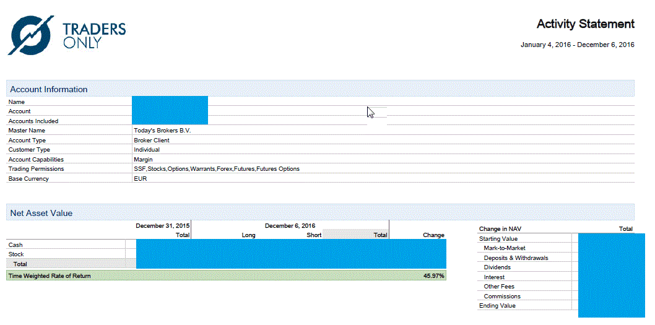This screenshot has height=325, width=655.
Task: Click the Deposits & Withdrawals row
Action: click(x=516, y=258)
